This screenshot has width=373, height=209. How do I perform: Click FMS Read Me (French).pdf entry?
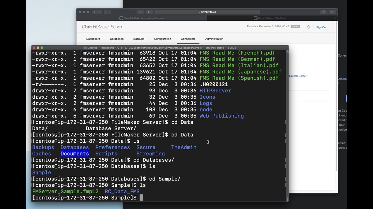(237, 53)
